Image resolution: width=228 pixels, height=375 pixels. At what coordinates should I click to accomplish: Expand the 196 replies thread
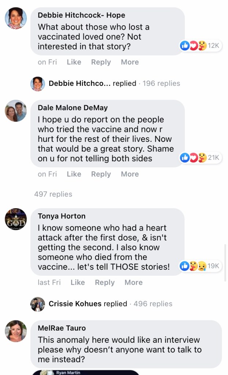pos(161,84)
